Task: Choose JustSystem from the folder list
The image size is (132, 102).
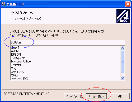Action: tap(18, 58)
